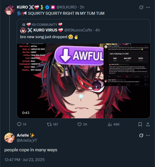Bookmark the KURO tweet

[x=140, y=124]
